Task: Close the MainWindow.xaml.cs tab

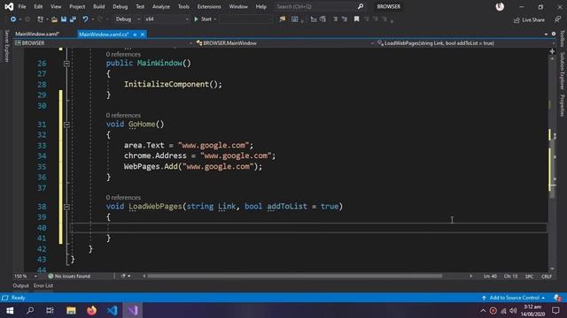Action: [x=143, y=34]
